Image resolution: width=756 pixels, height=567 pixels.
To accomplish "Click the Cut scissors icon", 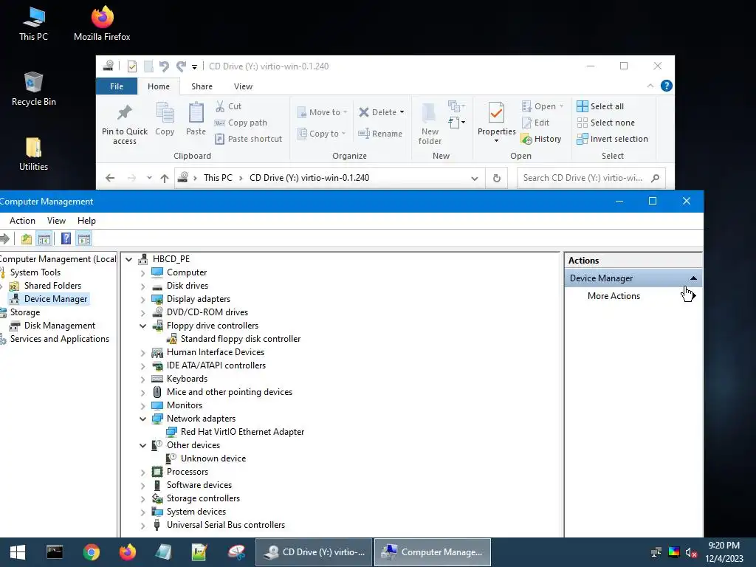I will tap(220, 106).
